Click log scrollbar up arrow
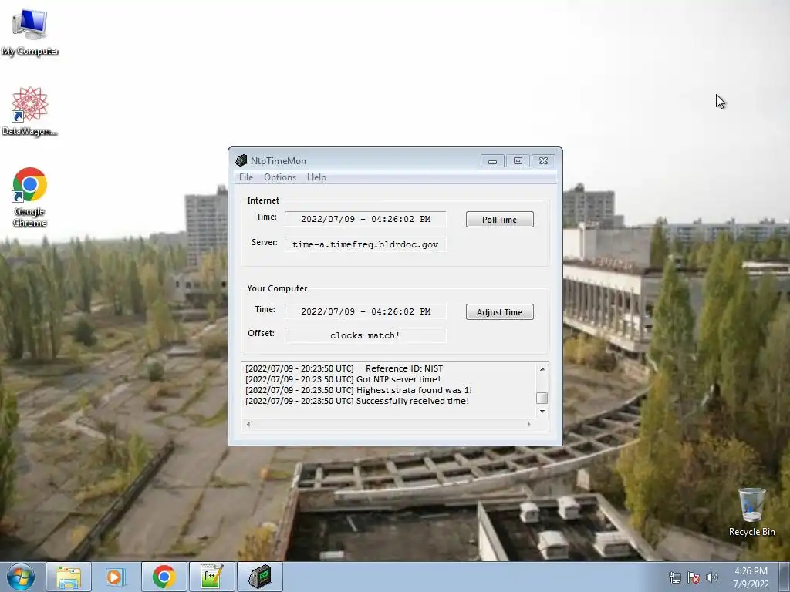The width and height of the screenshot is (790, 592). click(x=542, y=369)
